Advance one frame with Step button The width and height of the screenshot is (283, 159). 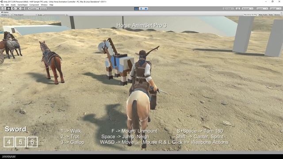tap(146, 8)
